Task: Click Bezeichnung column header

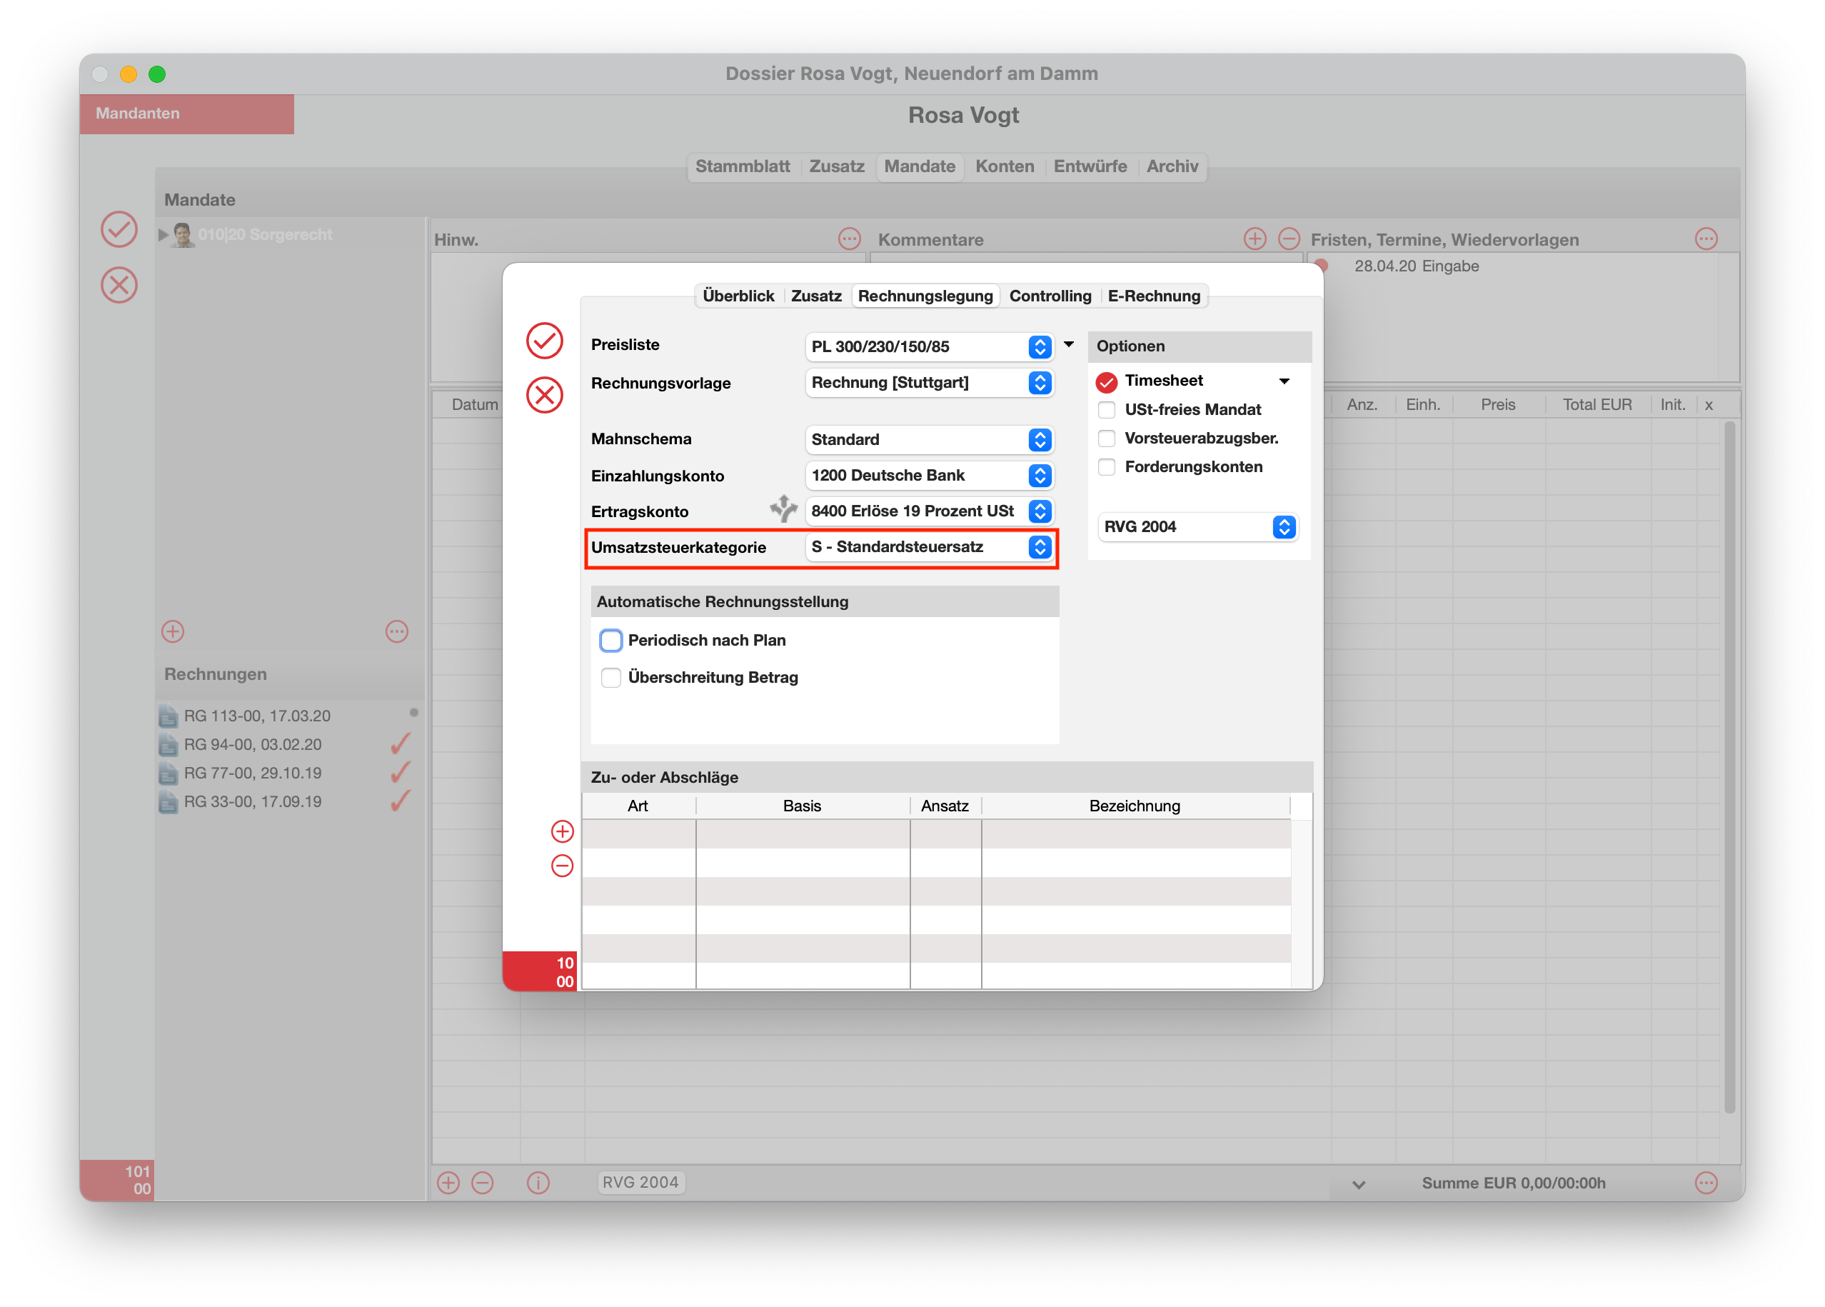Action: (x=1135, y=806)
